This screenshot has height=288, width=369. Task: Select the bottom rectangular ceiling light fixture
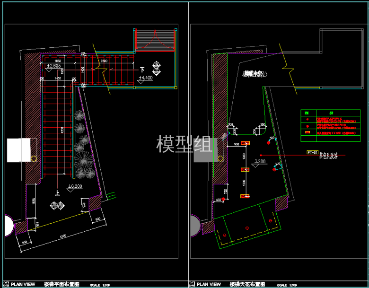click(x=245, y=196)
